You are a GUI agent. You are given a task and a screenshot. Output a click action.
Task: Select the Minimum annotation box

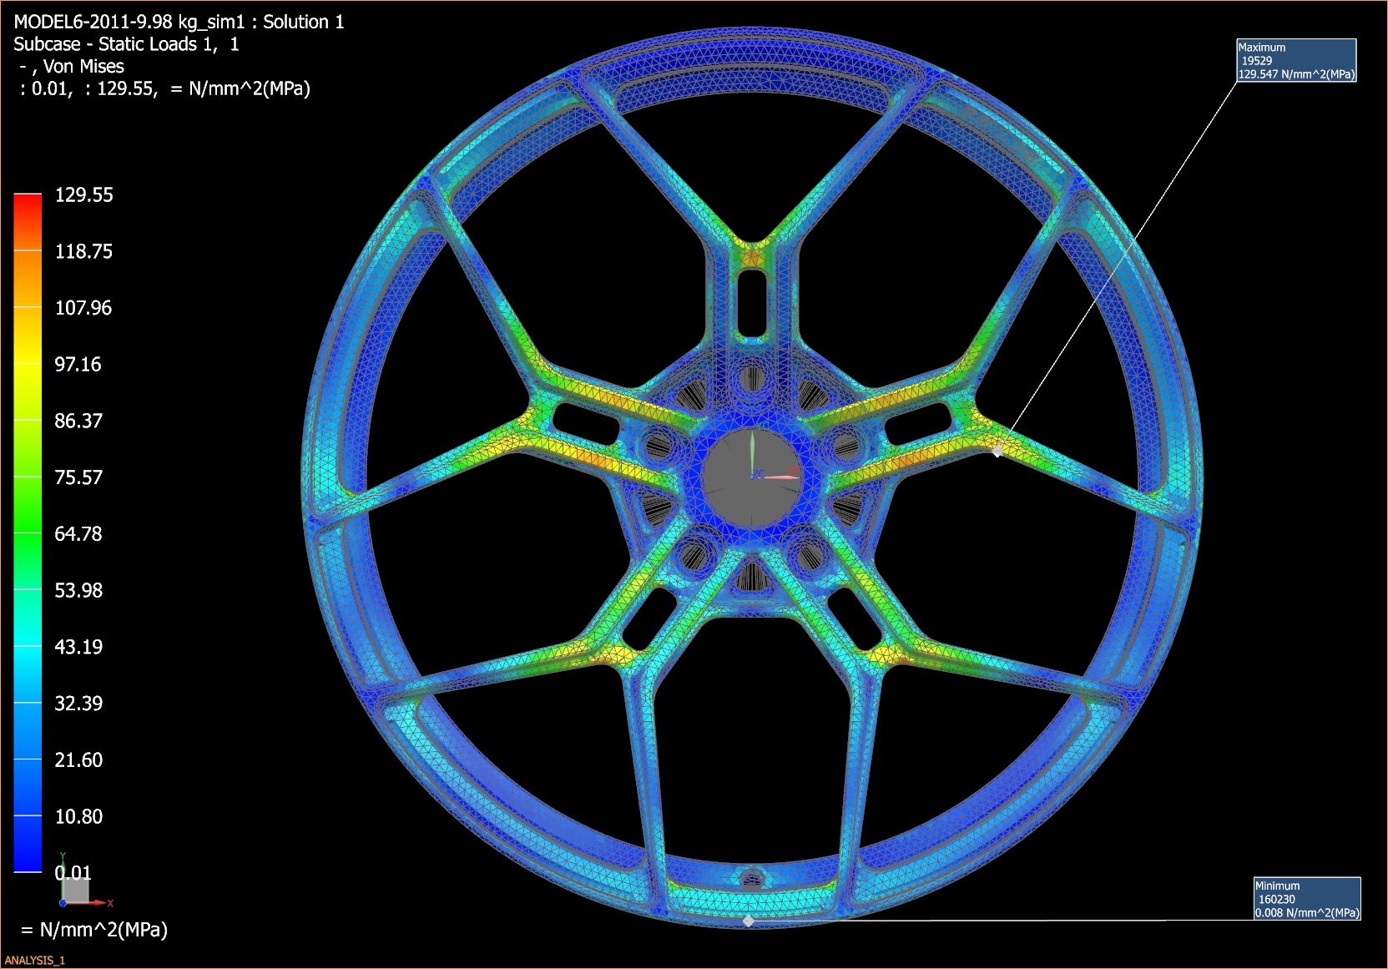point(1308,897)
